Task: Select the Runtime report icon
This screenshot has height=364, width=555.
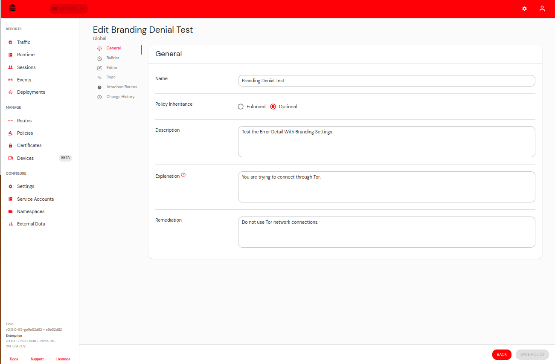Action: (10, 54)
